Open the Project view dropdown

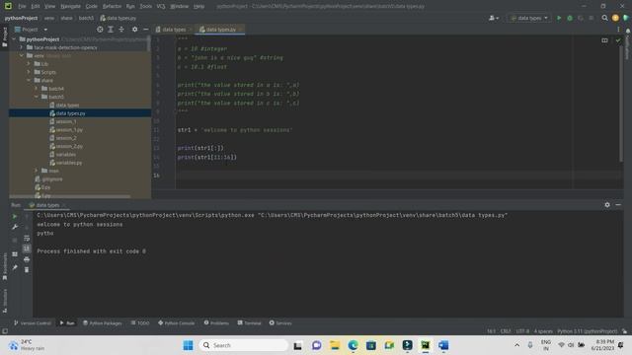32,30
